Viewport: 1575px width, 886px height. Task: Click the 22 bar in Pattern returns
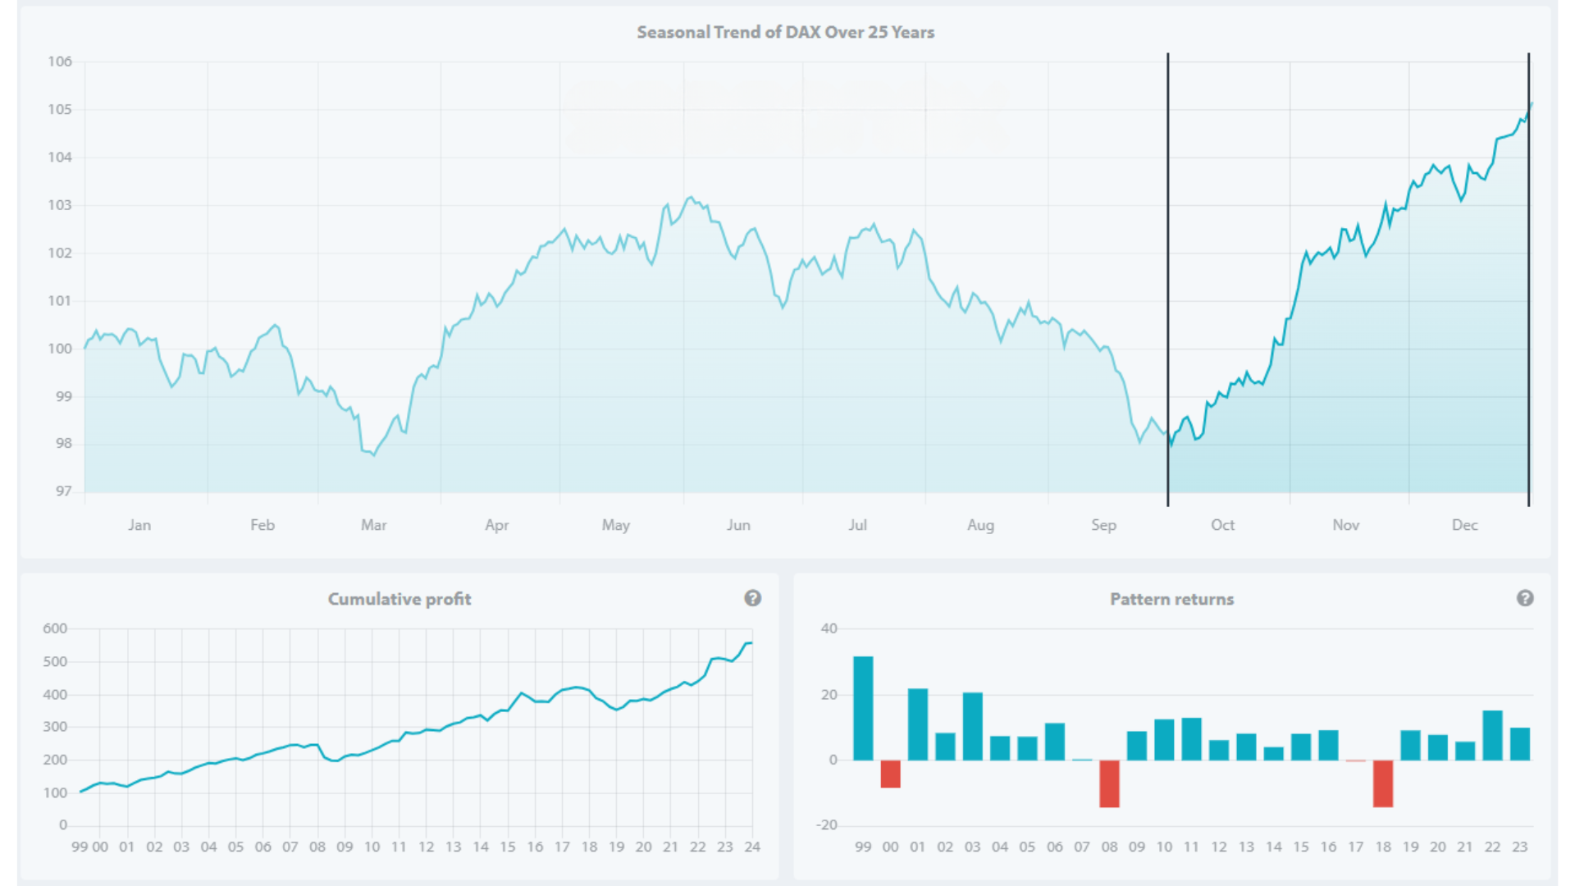(1492, 735)
